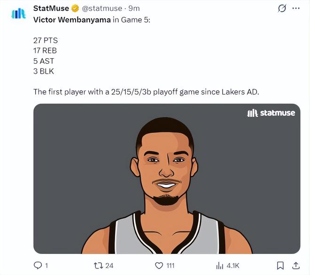Click the statmuse watermark logo in image
This screenshot has width=310, height=275.
tap(271, 113)
